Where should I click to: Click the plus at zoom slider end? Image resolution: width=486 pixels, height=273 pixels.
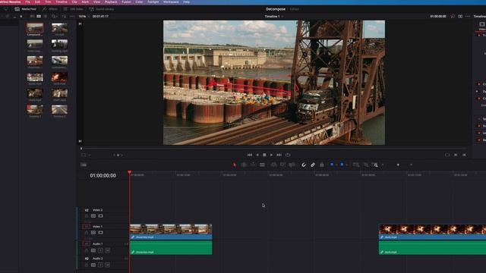click(412, 165)
